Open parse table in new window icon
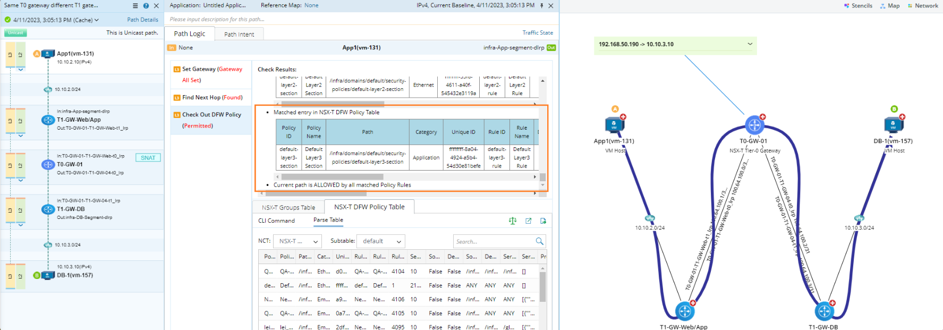 tap(528, 221)
